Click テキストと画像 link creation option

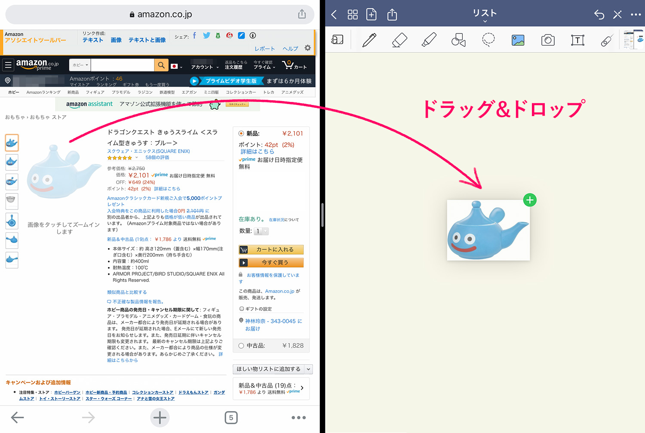point(147,40)
